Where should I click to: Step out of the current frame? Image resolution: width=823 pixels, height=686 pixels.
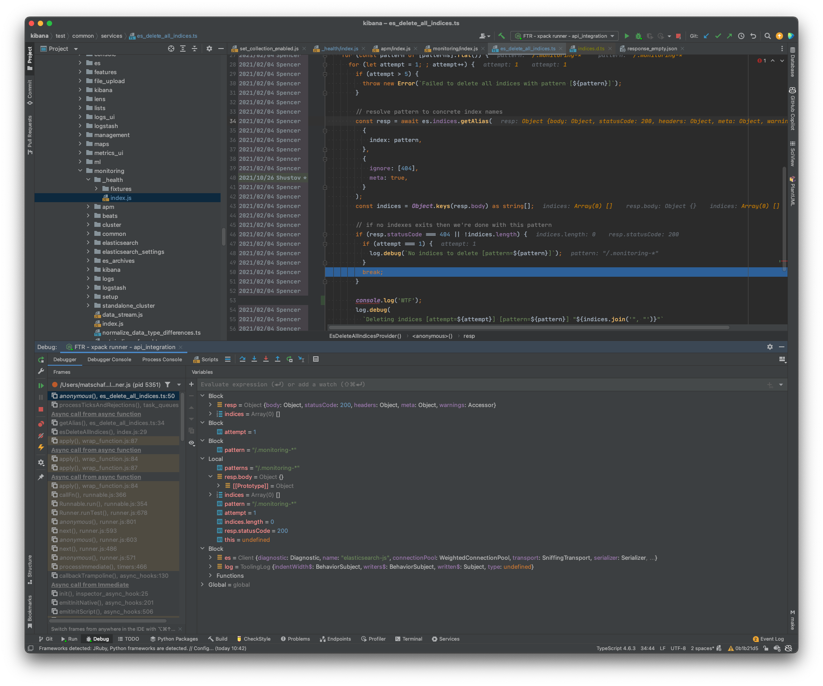278,359
